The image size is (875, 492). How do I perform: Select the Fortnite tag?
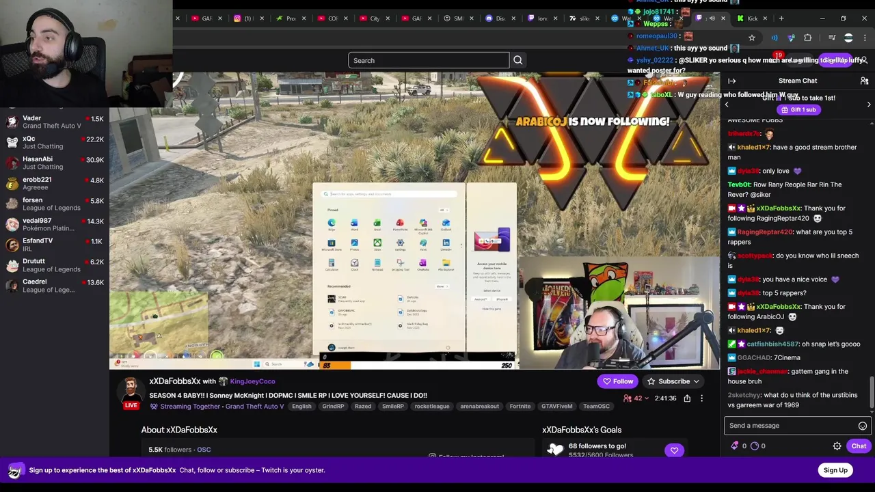point(520,407)
